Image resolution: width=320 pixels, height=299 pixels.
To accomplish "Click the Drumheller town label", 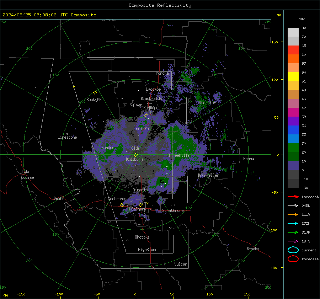I will click(208, 175).
